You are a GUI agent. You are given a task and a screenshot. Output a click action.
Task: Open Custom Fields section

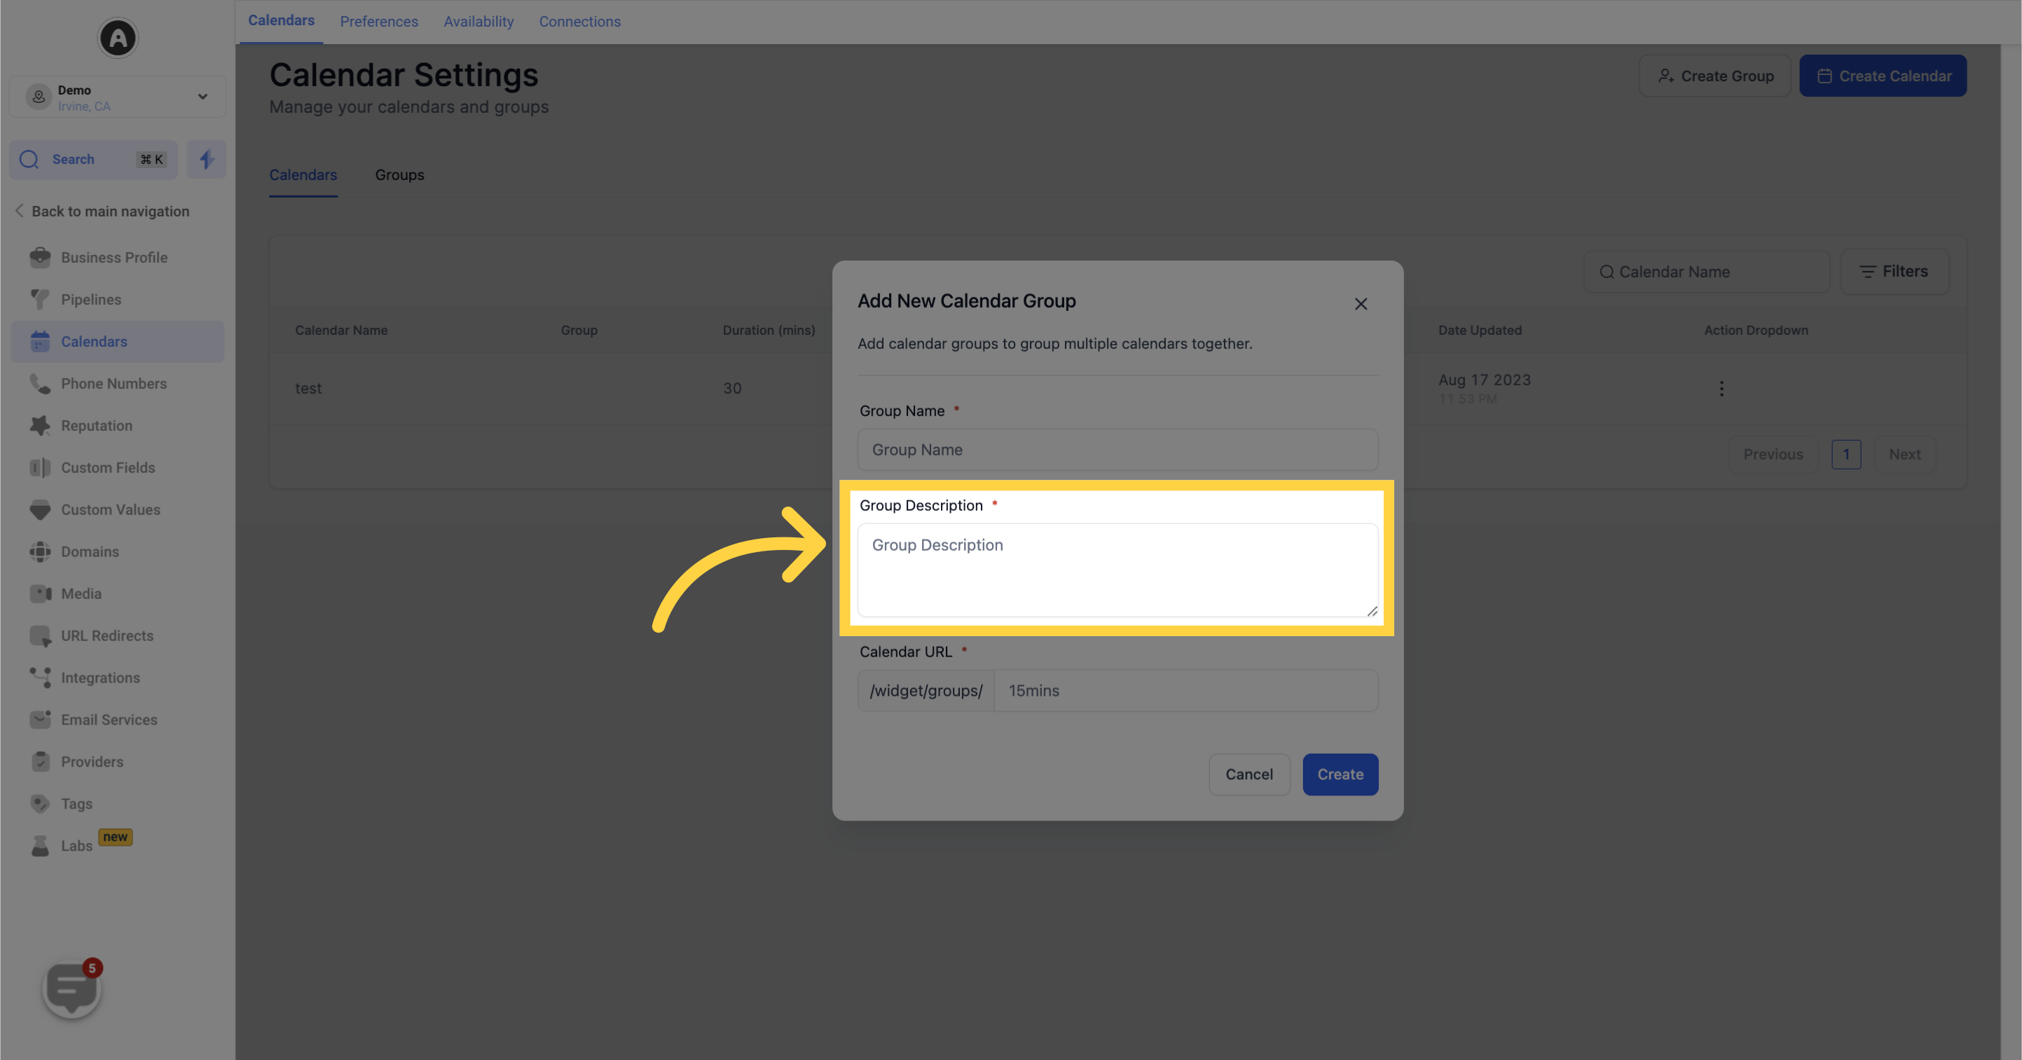(107, 467)
